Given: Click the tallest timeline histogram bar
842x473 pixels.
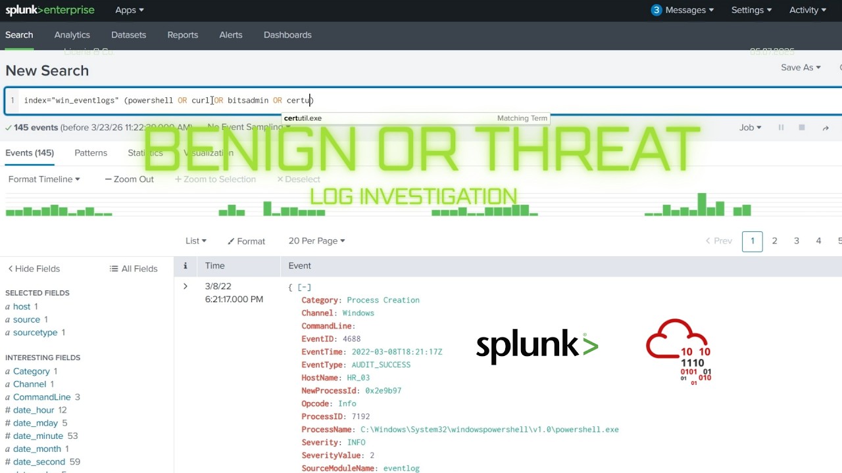Looking at the screenshot, I should coord(702,204).
